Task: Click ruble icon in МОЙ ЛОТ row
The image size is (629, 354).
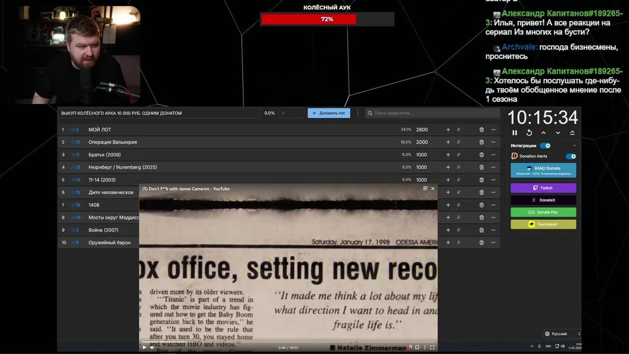Action: click(458, 130)
